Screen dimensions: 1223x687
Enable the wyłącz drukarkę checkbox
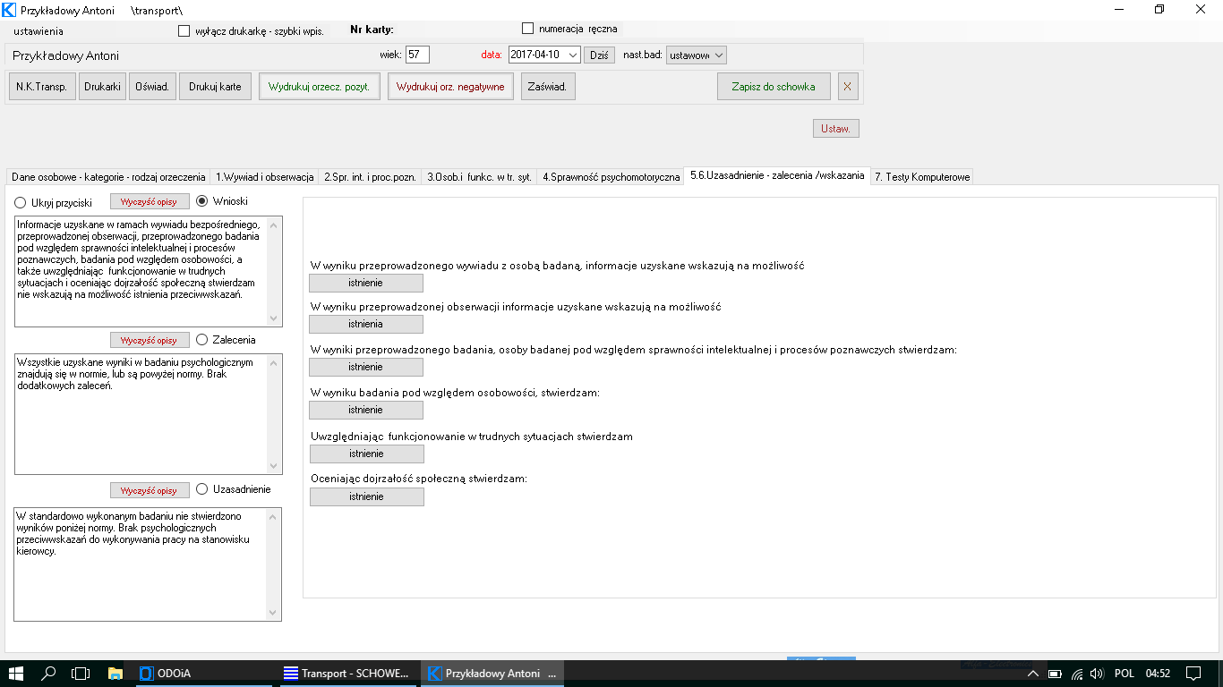pos(184,31)
